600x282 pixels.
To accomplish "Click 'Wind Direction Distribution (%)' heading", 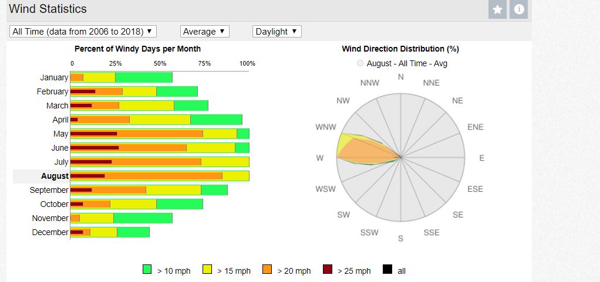I will pyautogui.click(x=400, y=49).
